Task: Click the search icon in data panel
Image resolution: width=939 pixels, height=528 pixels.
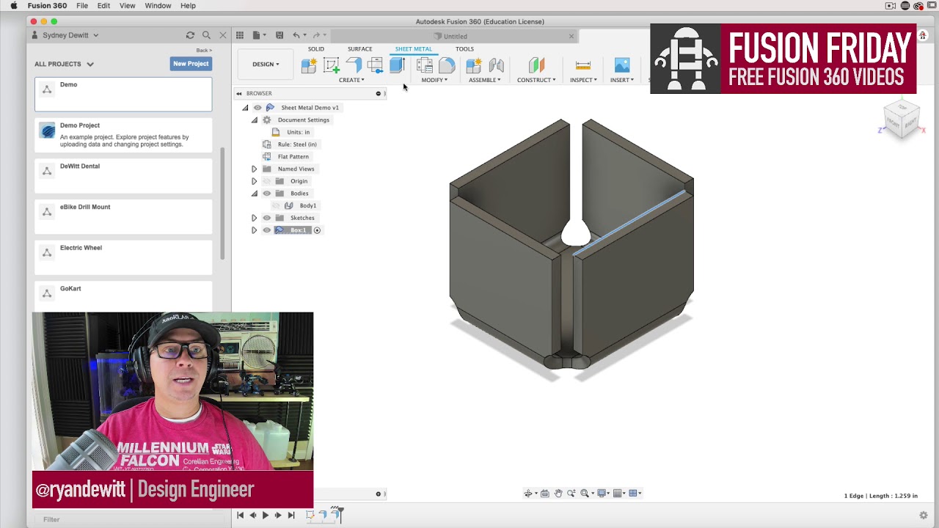Action: (206, 35)
